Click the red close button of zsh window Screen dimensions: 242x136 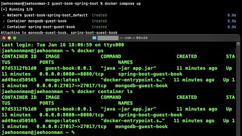click(x=4, y=38)
